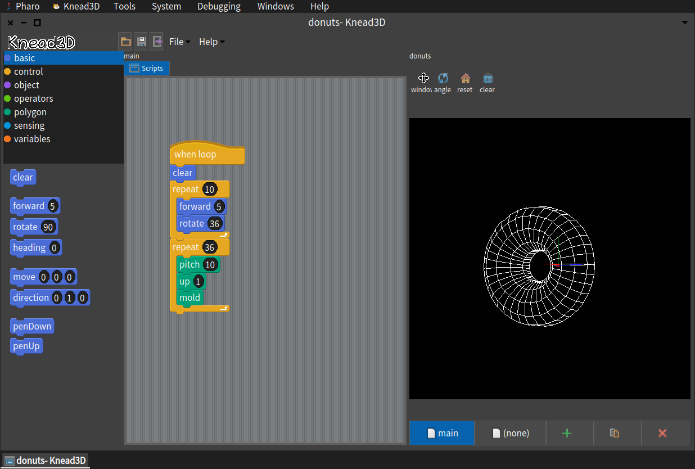Click the donut wireframe in 3D viewport
The height and width of the screenshot is (469, 695).
tap(539, 265)
